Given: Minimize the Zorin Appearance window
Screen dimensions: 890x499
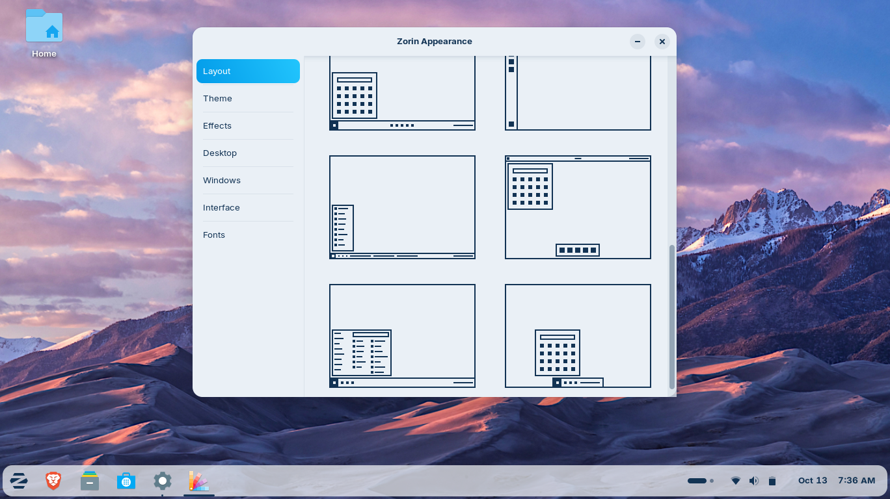Looking at the screenshot, I should point(638,42).
